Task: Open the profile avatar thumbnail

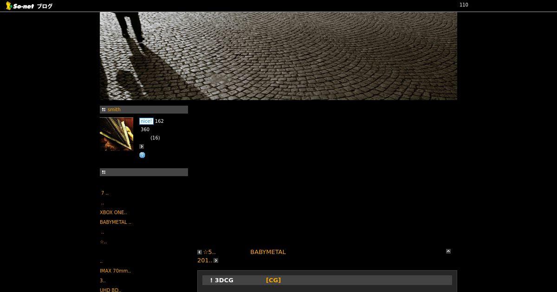Action: click(x=117, y=134)
